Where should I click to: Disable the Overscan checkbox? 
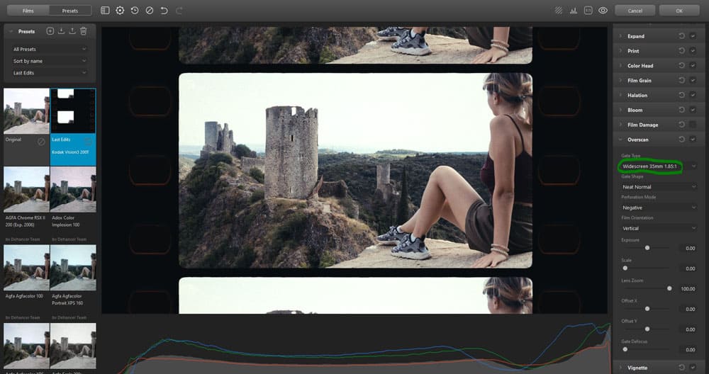point(693,140)
